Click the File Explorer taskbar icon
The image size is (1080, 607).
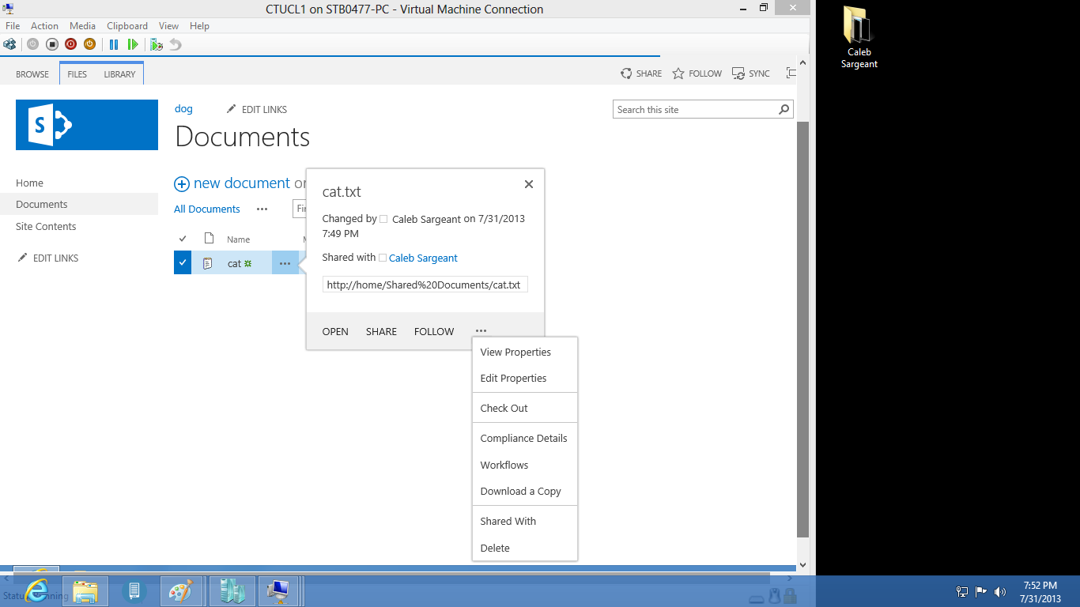tap(85, 591)
